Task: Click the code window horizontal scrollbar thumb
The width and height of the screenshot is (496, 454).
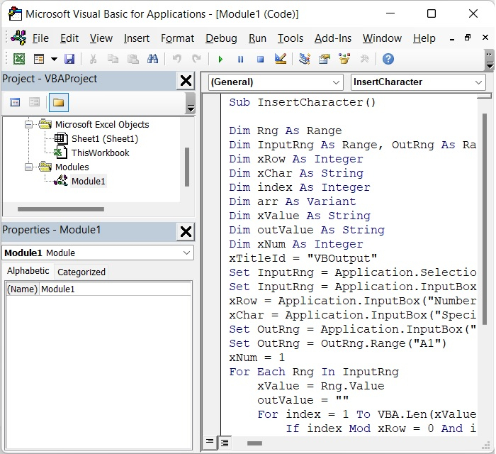Action: tap(254, 443)
